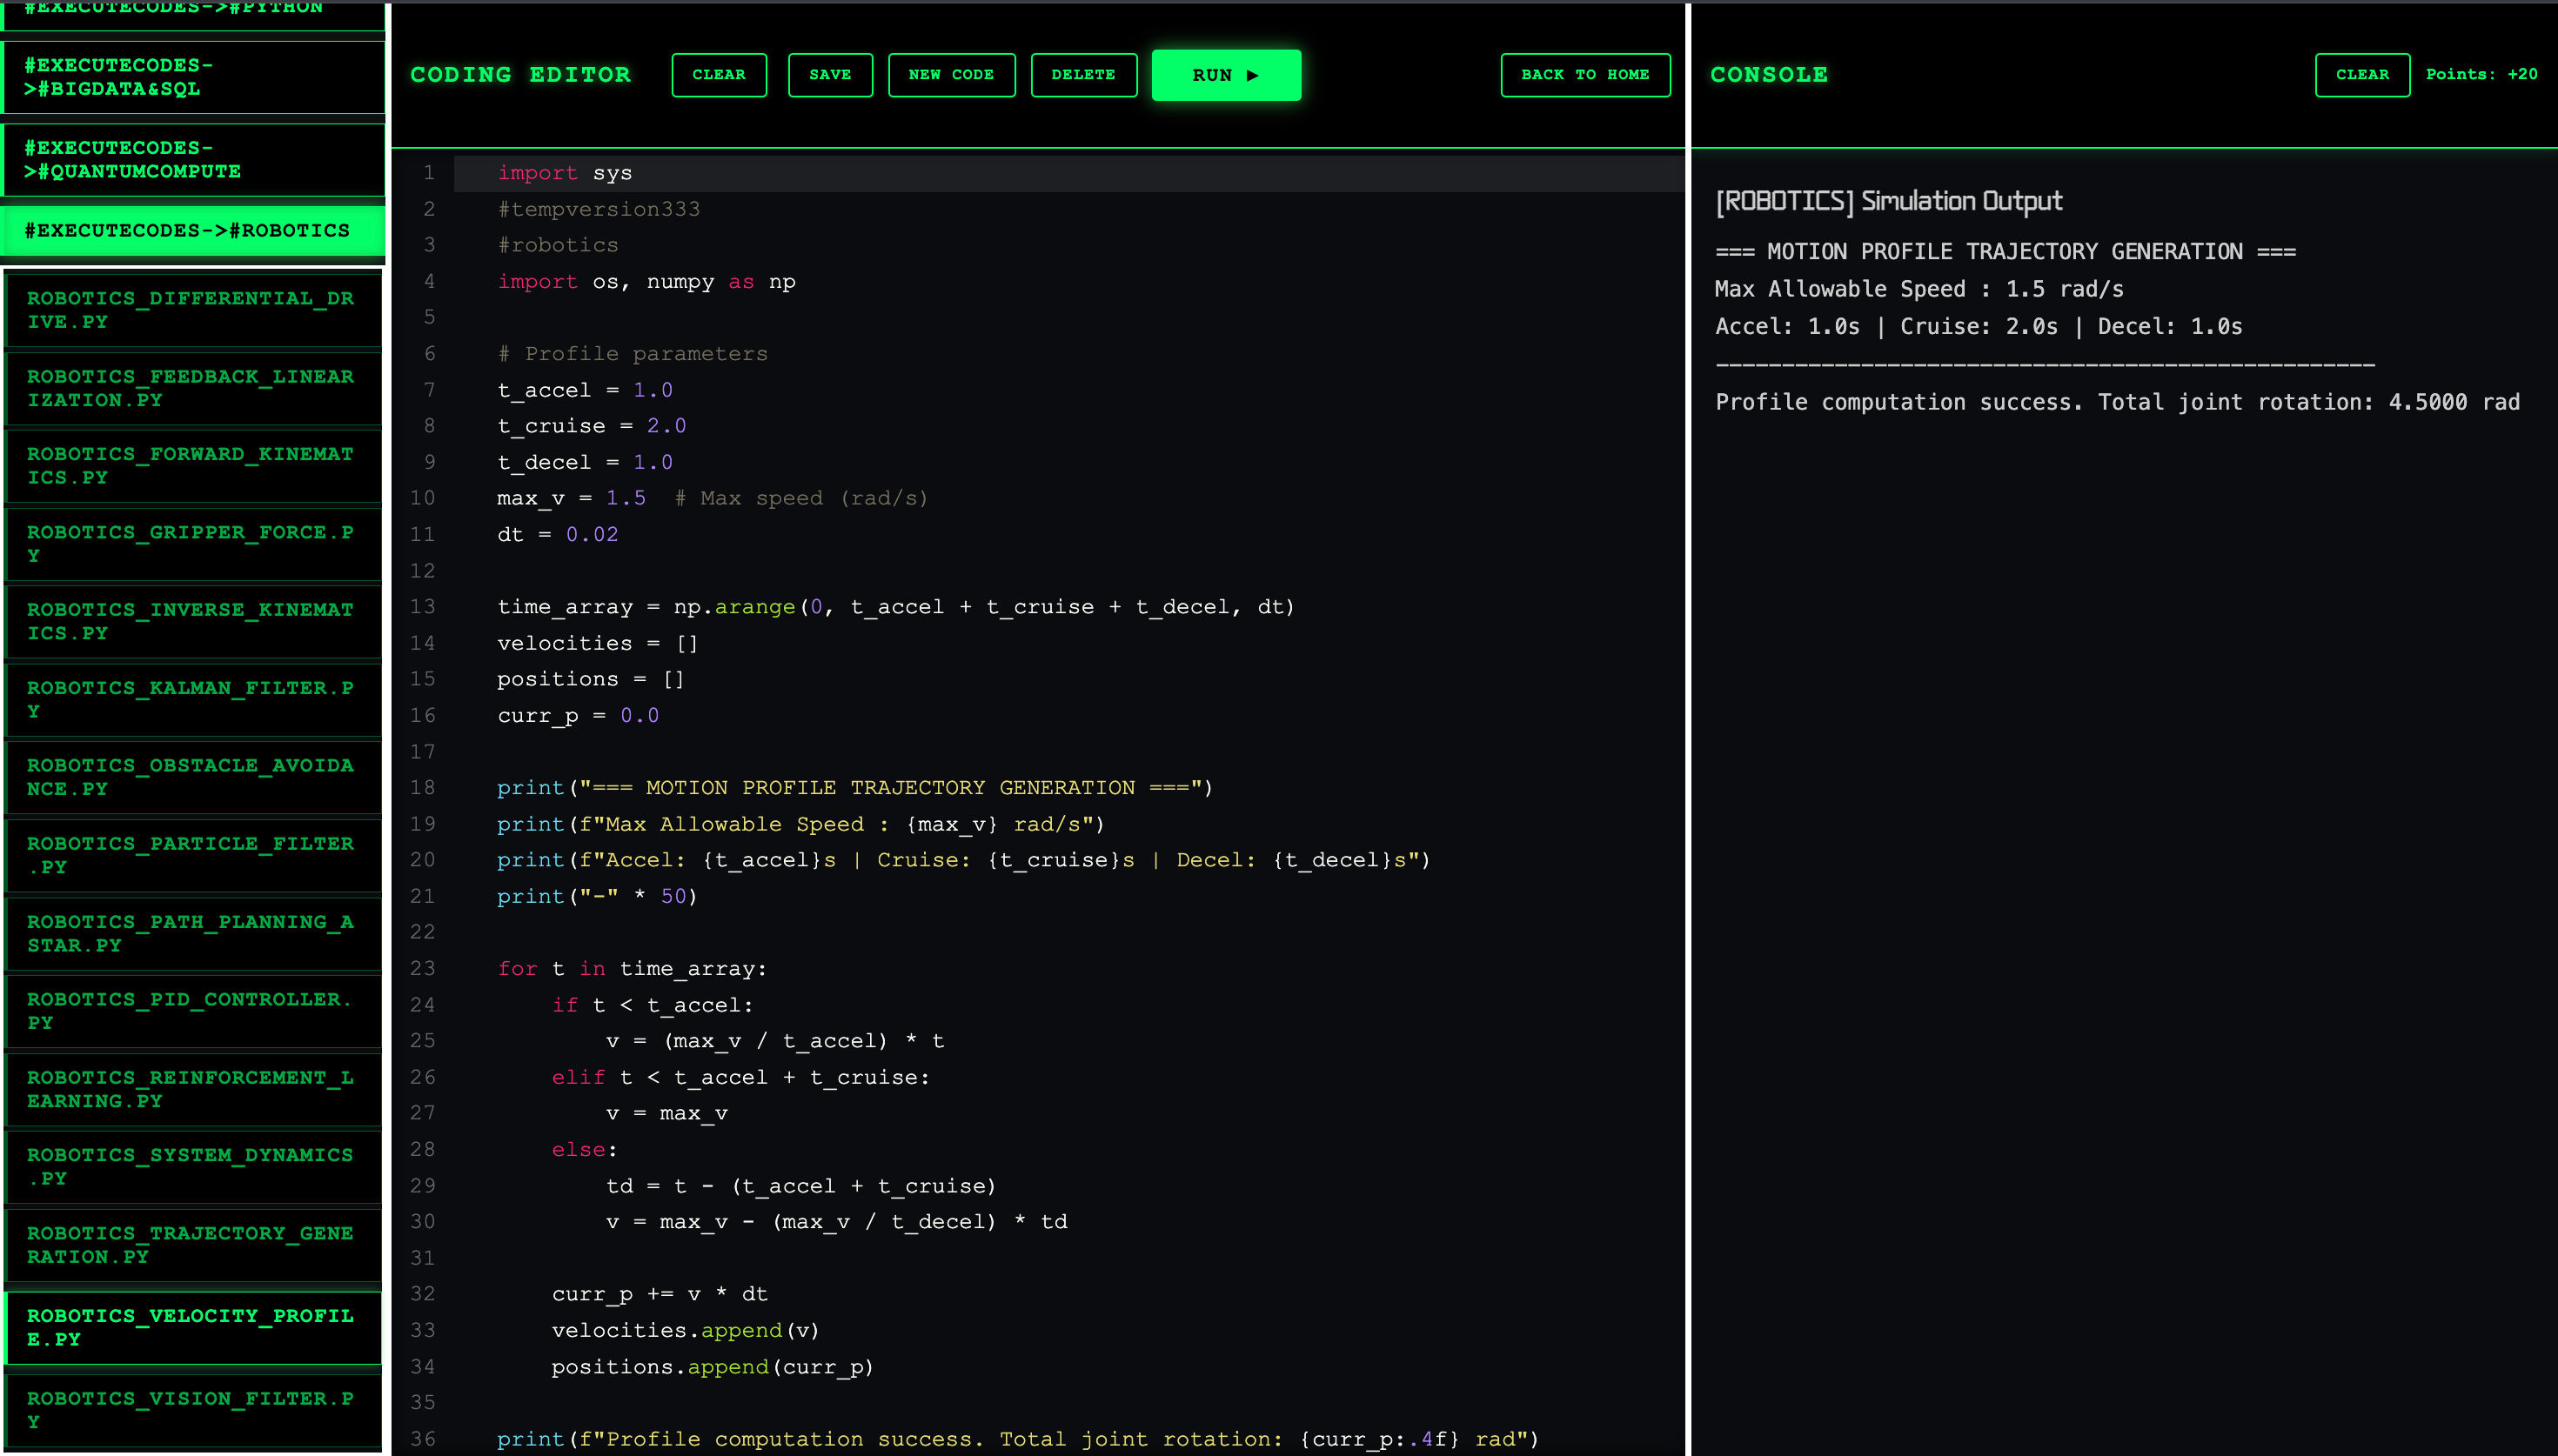Open ROBOTICS_DIFFERENTIAL_DRIVE.PY file
The height and width of the screenshot is (1456, 2558).
coord(193,310)
